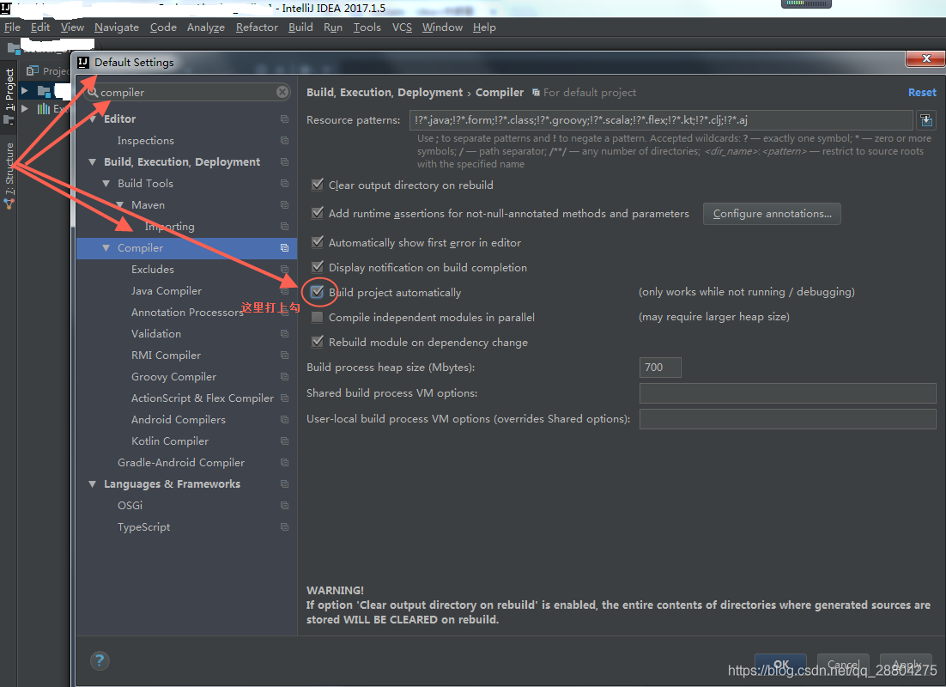Click the Reset link

point(922,93)
